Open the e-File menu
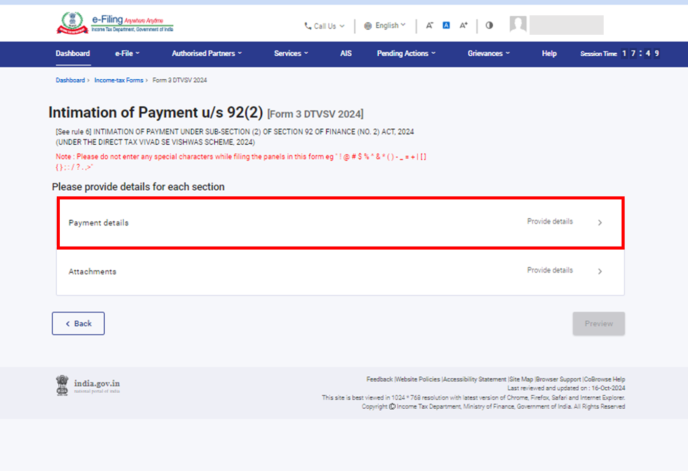 pyautogui.click(x=127, y=53)
